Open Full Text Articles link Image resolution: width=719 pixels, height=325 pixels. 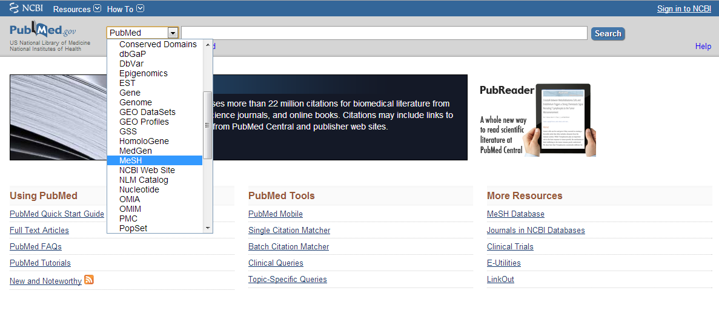coord(39,230)
